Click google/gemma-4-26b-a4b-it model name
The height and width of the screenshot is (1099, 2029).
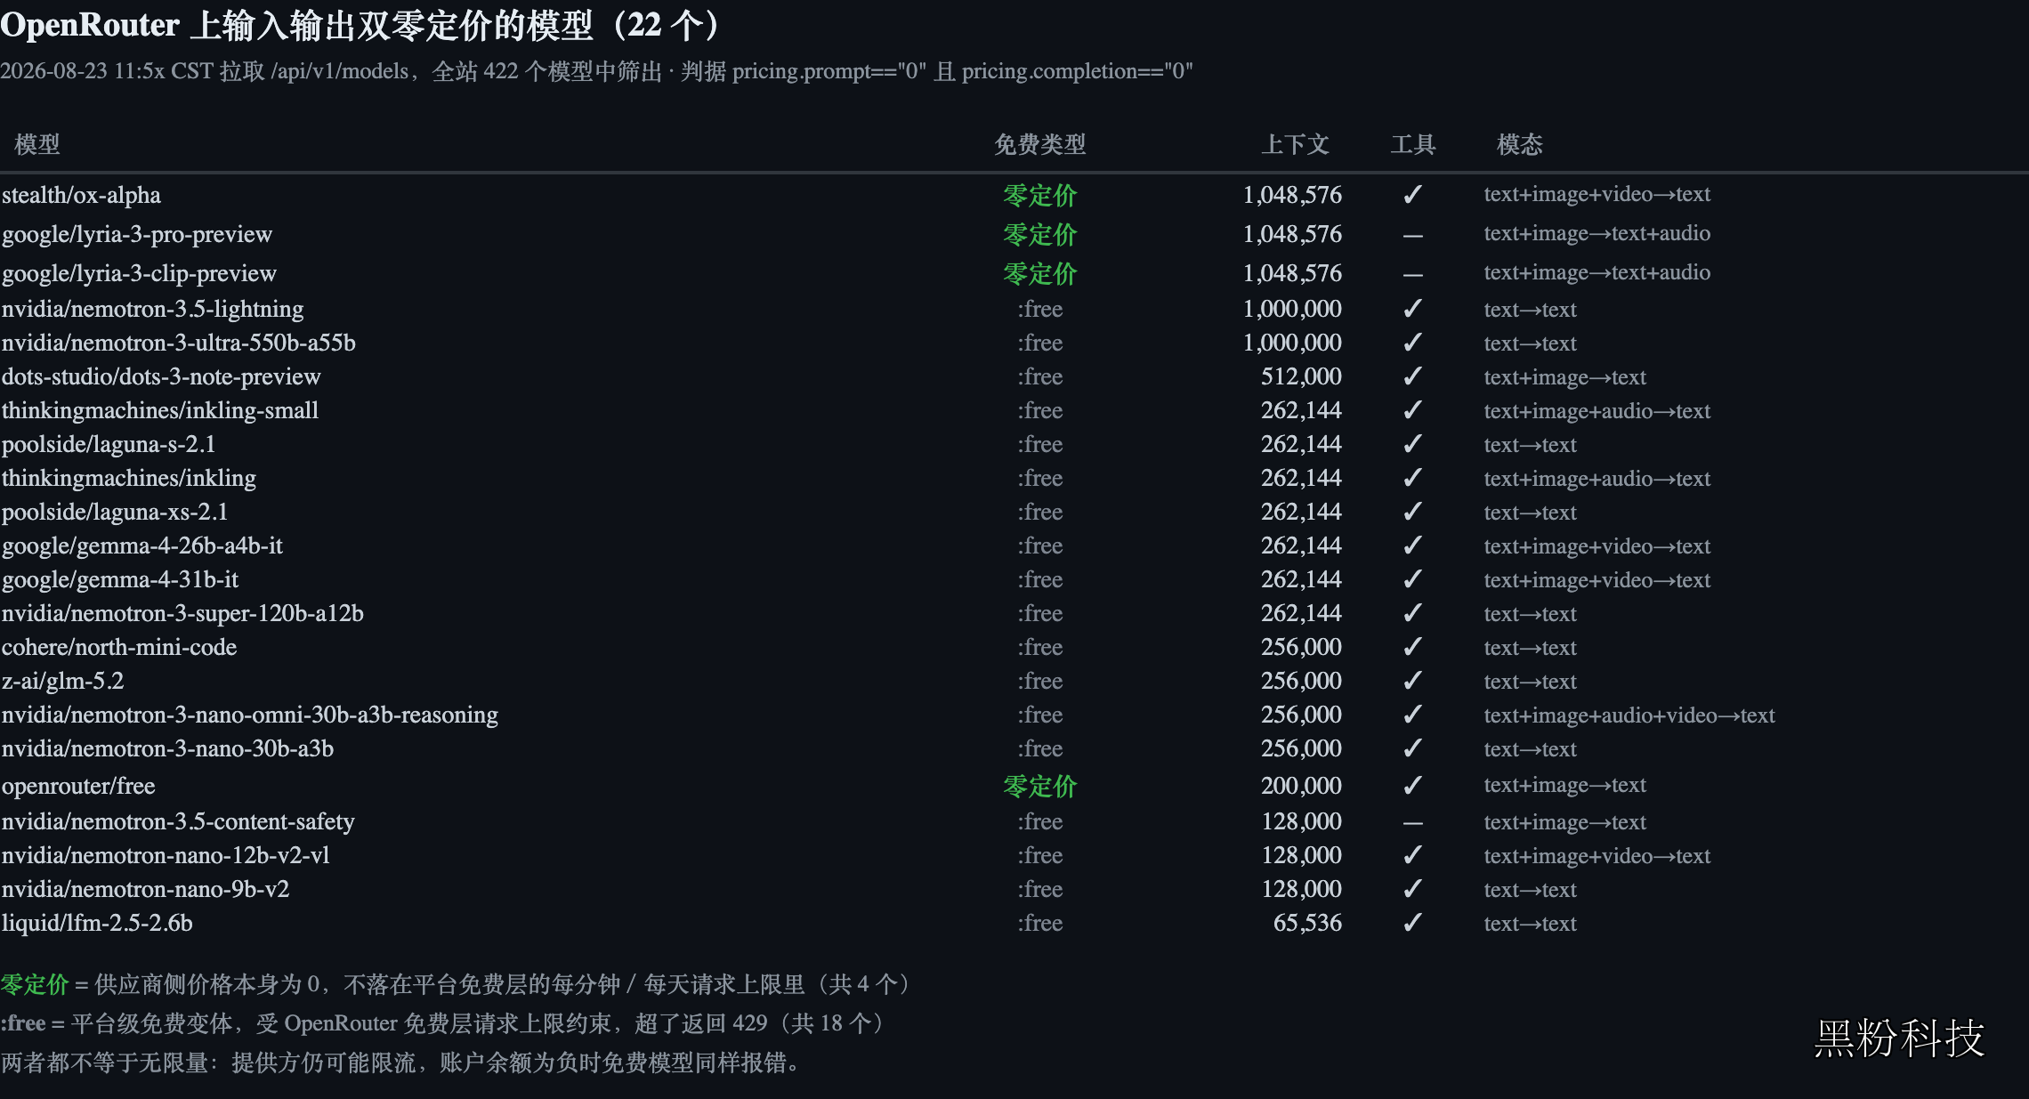point(142,545)
